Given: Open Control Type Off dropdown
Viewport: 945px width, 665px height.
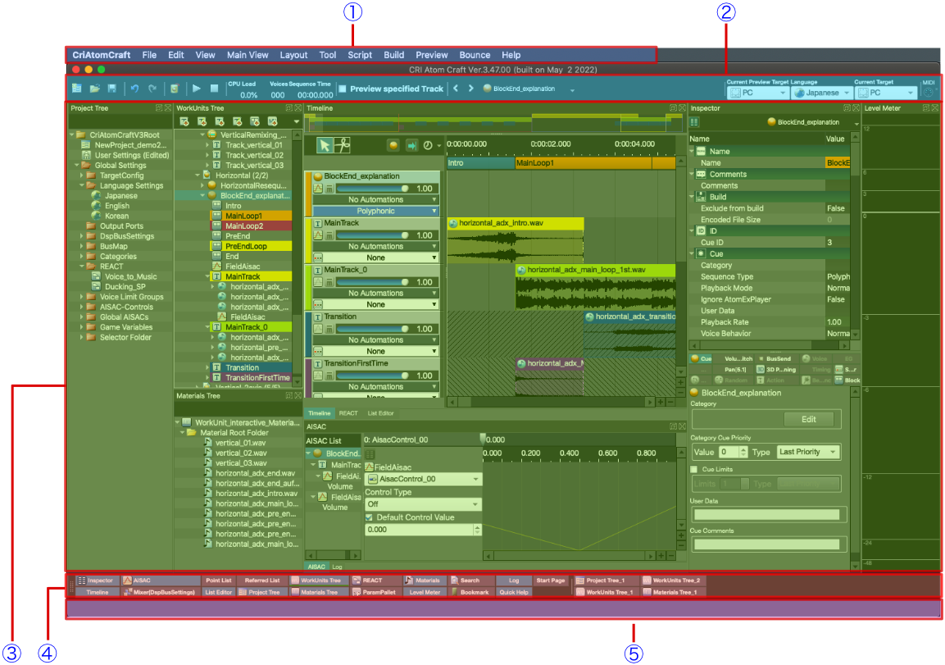Looking at the screenshot, I should (x=423, y=504).
